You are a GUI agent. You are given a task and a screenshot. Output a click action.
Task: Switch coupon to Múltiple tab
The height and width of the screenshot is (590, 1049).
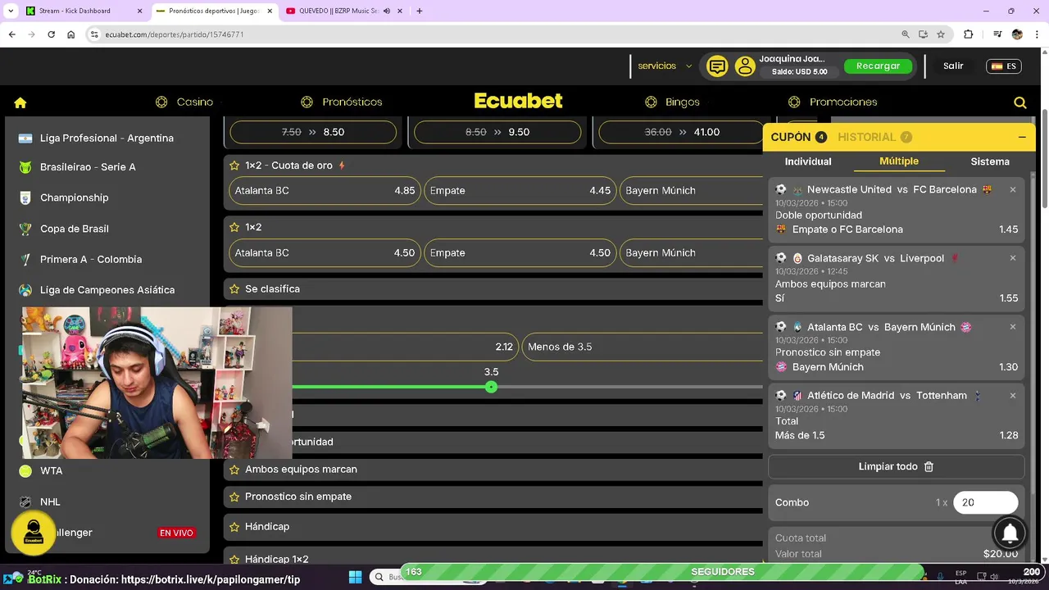[899, 161]
